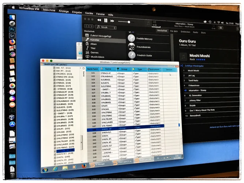Open the Windows 7 Start button
This screenshot has width=244, height=183.
click(x=45, y=170)
